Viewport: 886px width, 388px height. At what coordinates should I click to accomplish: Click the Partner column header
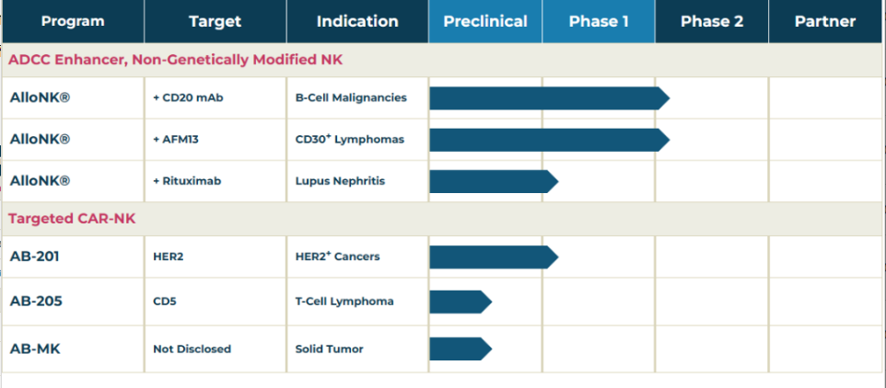[826, 21]
